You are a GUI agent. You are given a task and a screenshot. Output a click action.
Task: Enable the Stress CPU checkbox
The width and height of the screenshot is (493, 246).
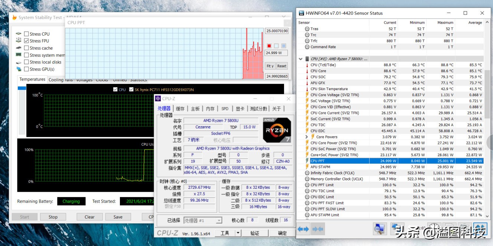(26, 34)
